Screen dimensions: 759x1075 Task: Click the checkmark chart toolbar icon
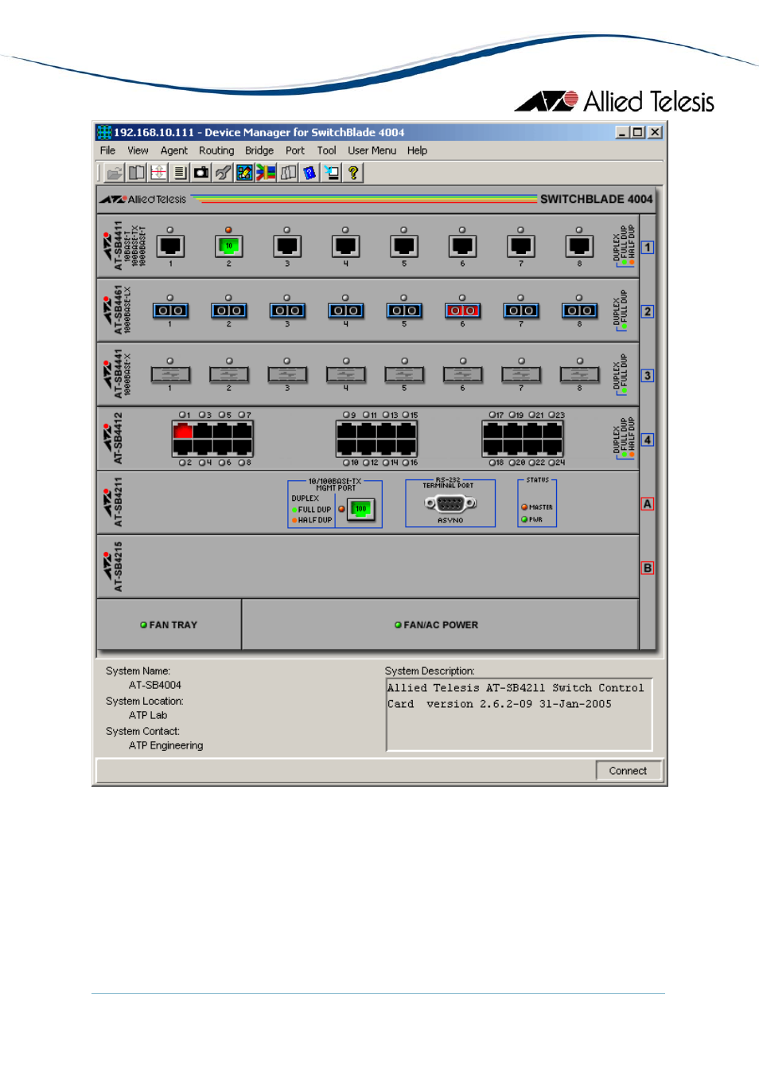(244, 173)
